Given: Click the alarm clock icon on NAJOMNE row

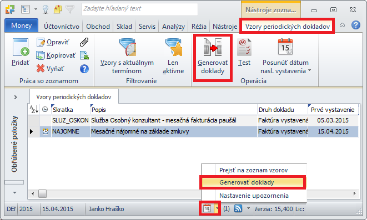Looking at the screenshot, I should pyautogui.click(x=46, y=131).
